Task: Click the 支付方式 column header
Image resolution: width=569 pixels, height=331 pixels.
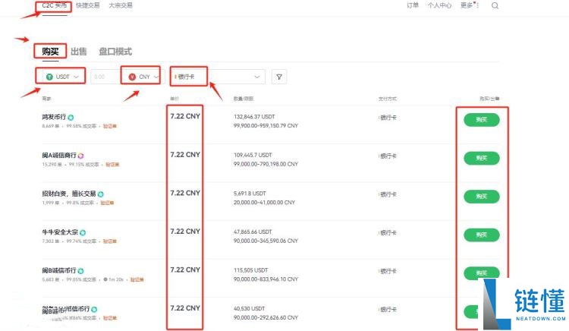Action: click(x=388, y=99)
